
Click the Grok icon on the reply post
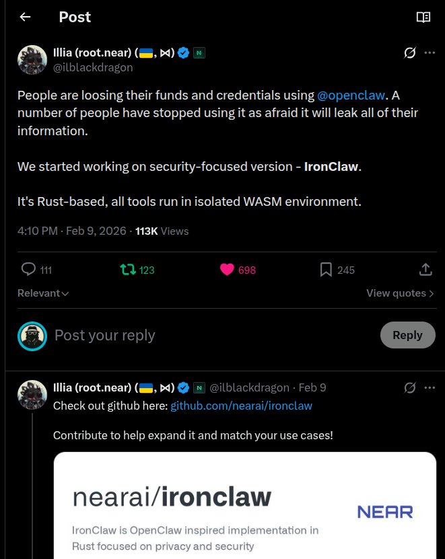tap(409, 387)
